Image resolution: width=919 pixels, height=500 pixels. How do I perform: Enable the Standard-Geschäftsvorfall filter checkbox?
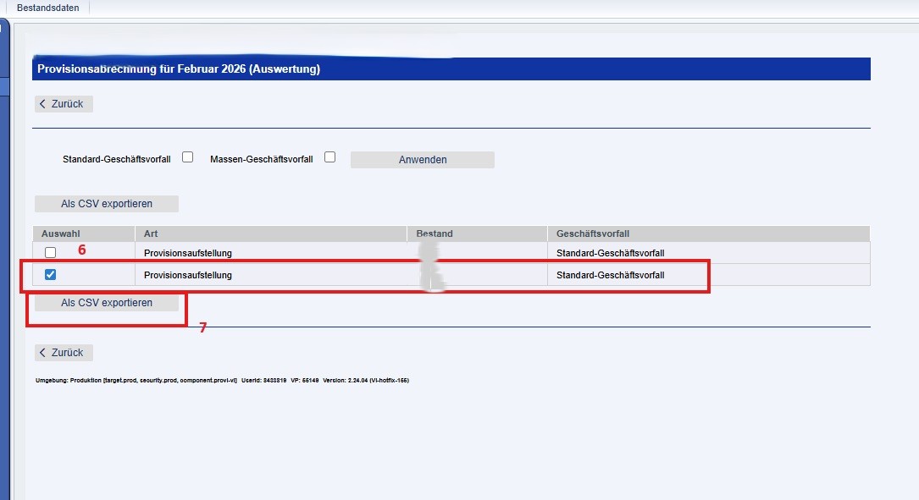pyautogui.click(x=188, y=157)
